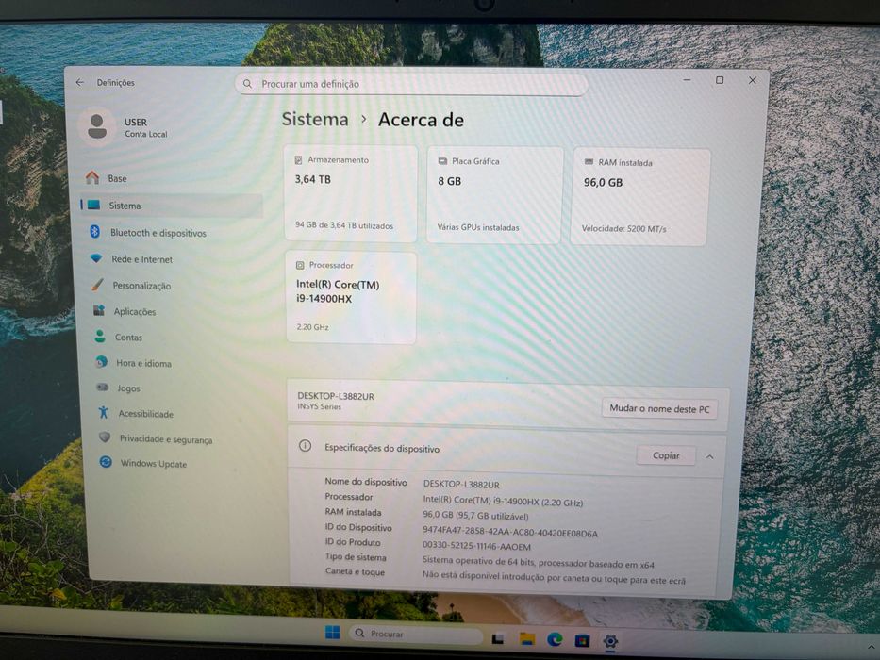Select Contas in the sidebar

click(x=128, y=338)
